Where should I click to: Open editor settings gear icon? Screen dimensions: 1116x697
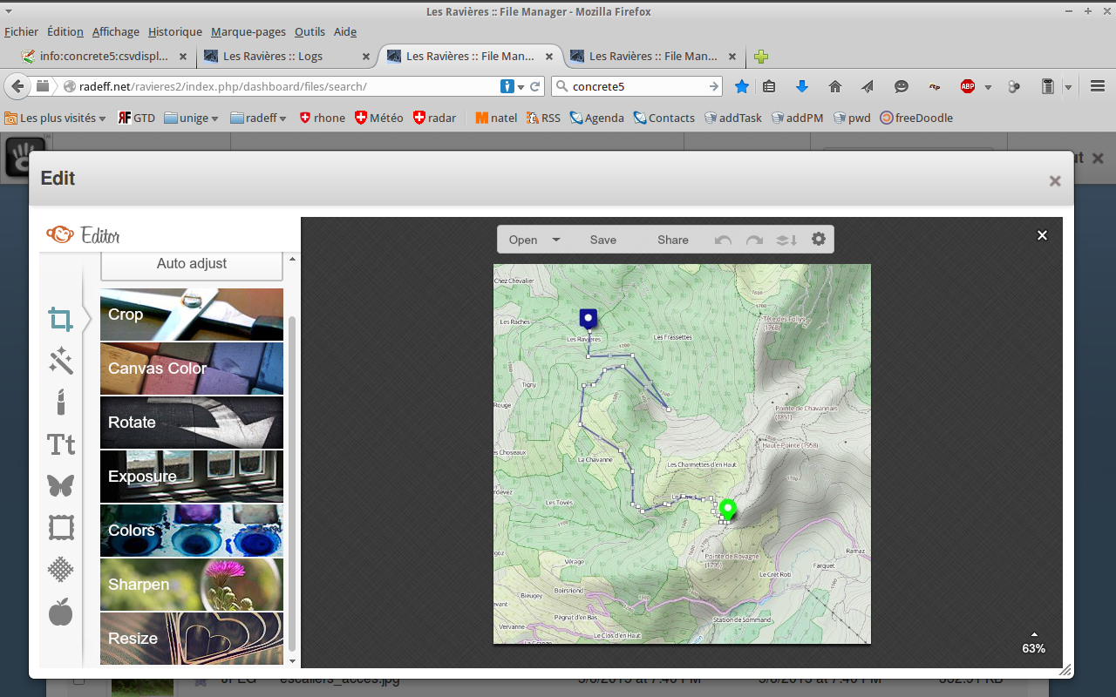818,239
